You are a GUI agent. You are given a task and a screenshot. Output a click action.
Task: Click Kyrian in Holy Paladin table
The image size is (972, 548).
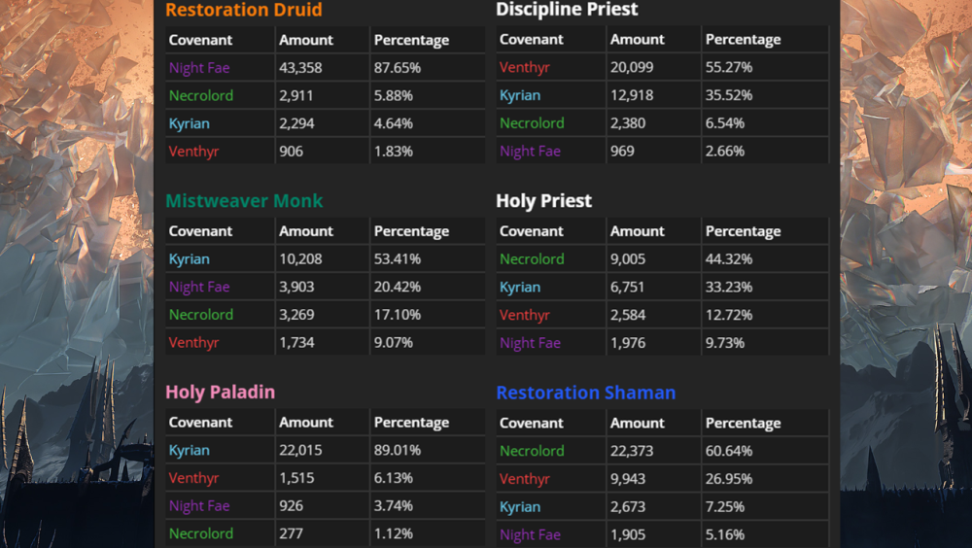click(x=189, y=451)
